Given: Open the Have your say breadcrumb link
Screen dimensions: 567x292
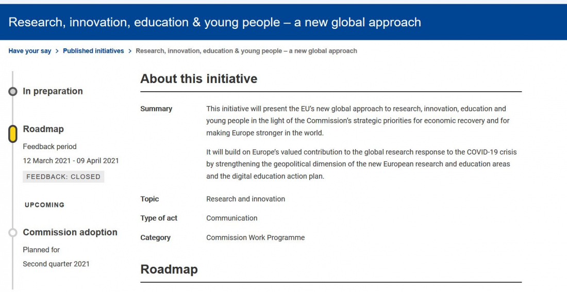Looking at the screenshot, I should coord(30,51).
